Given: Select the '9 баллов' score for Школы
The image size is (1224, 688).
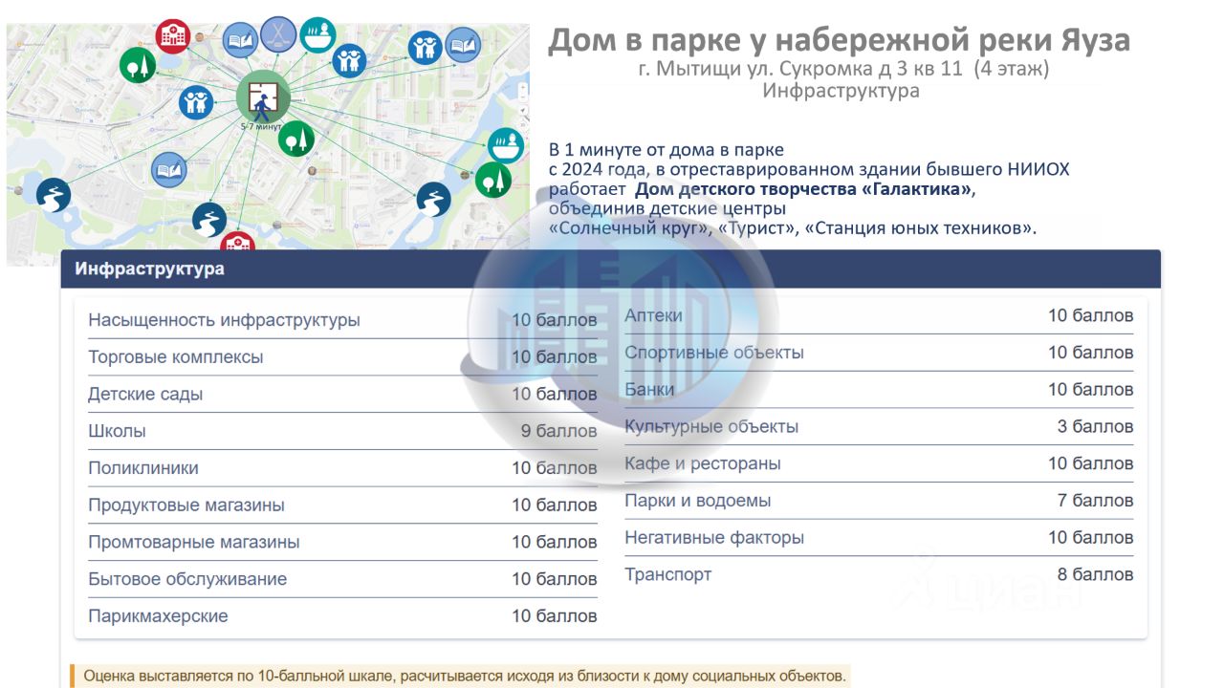Looking at the screenshot, I should pyautogui.click(x=559, y=431).
